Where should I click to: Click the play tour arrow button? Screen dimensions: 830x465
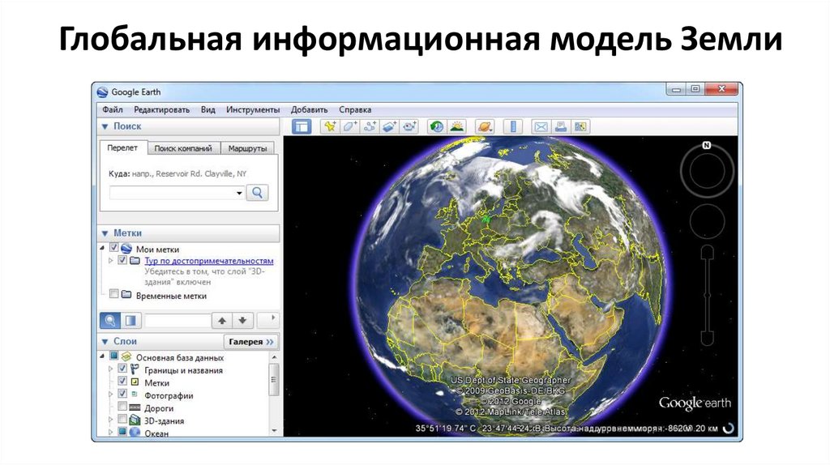click(267, 319)
